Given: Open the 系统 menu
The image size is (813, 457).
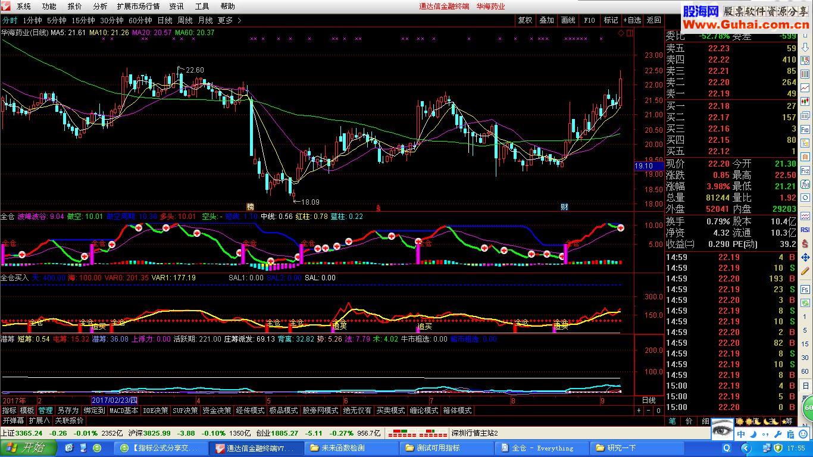Looking at the screenshot, I should [24, 7].
